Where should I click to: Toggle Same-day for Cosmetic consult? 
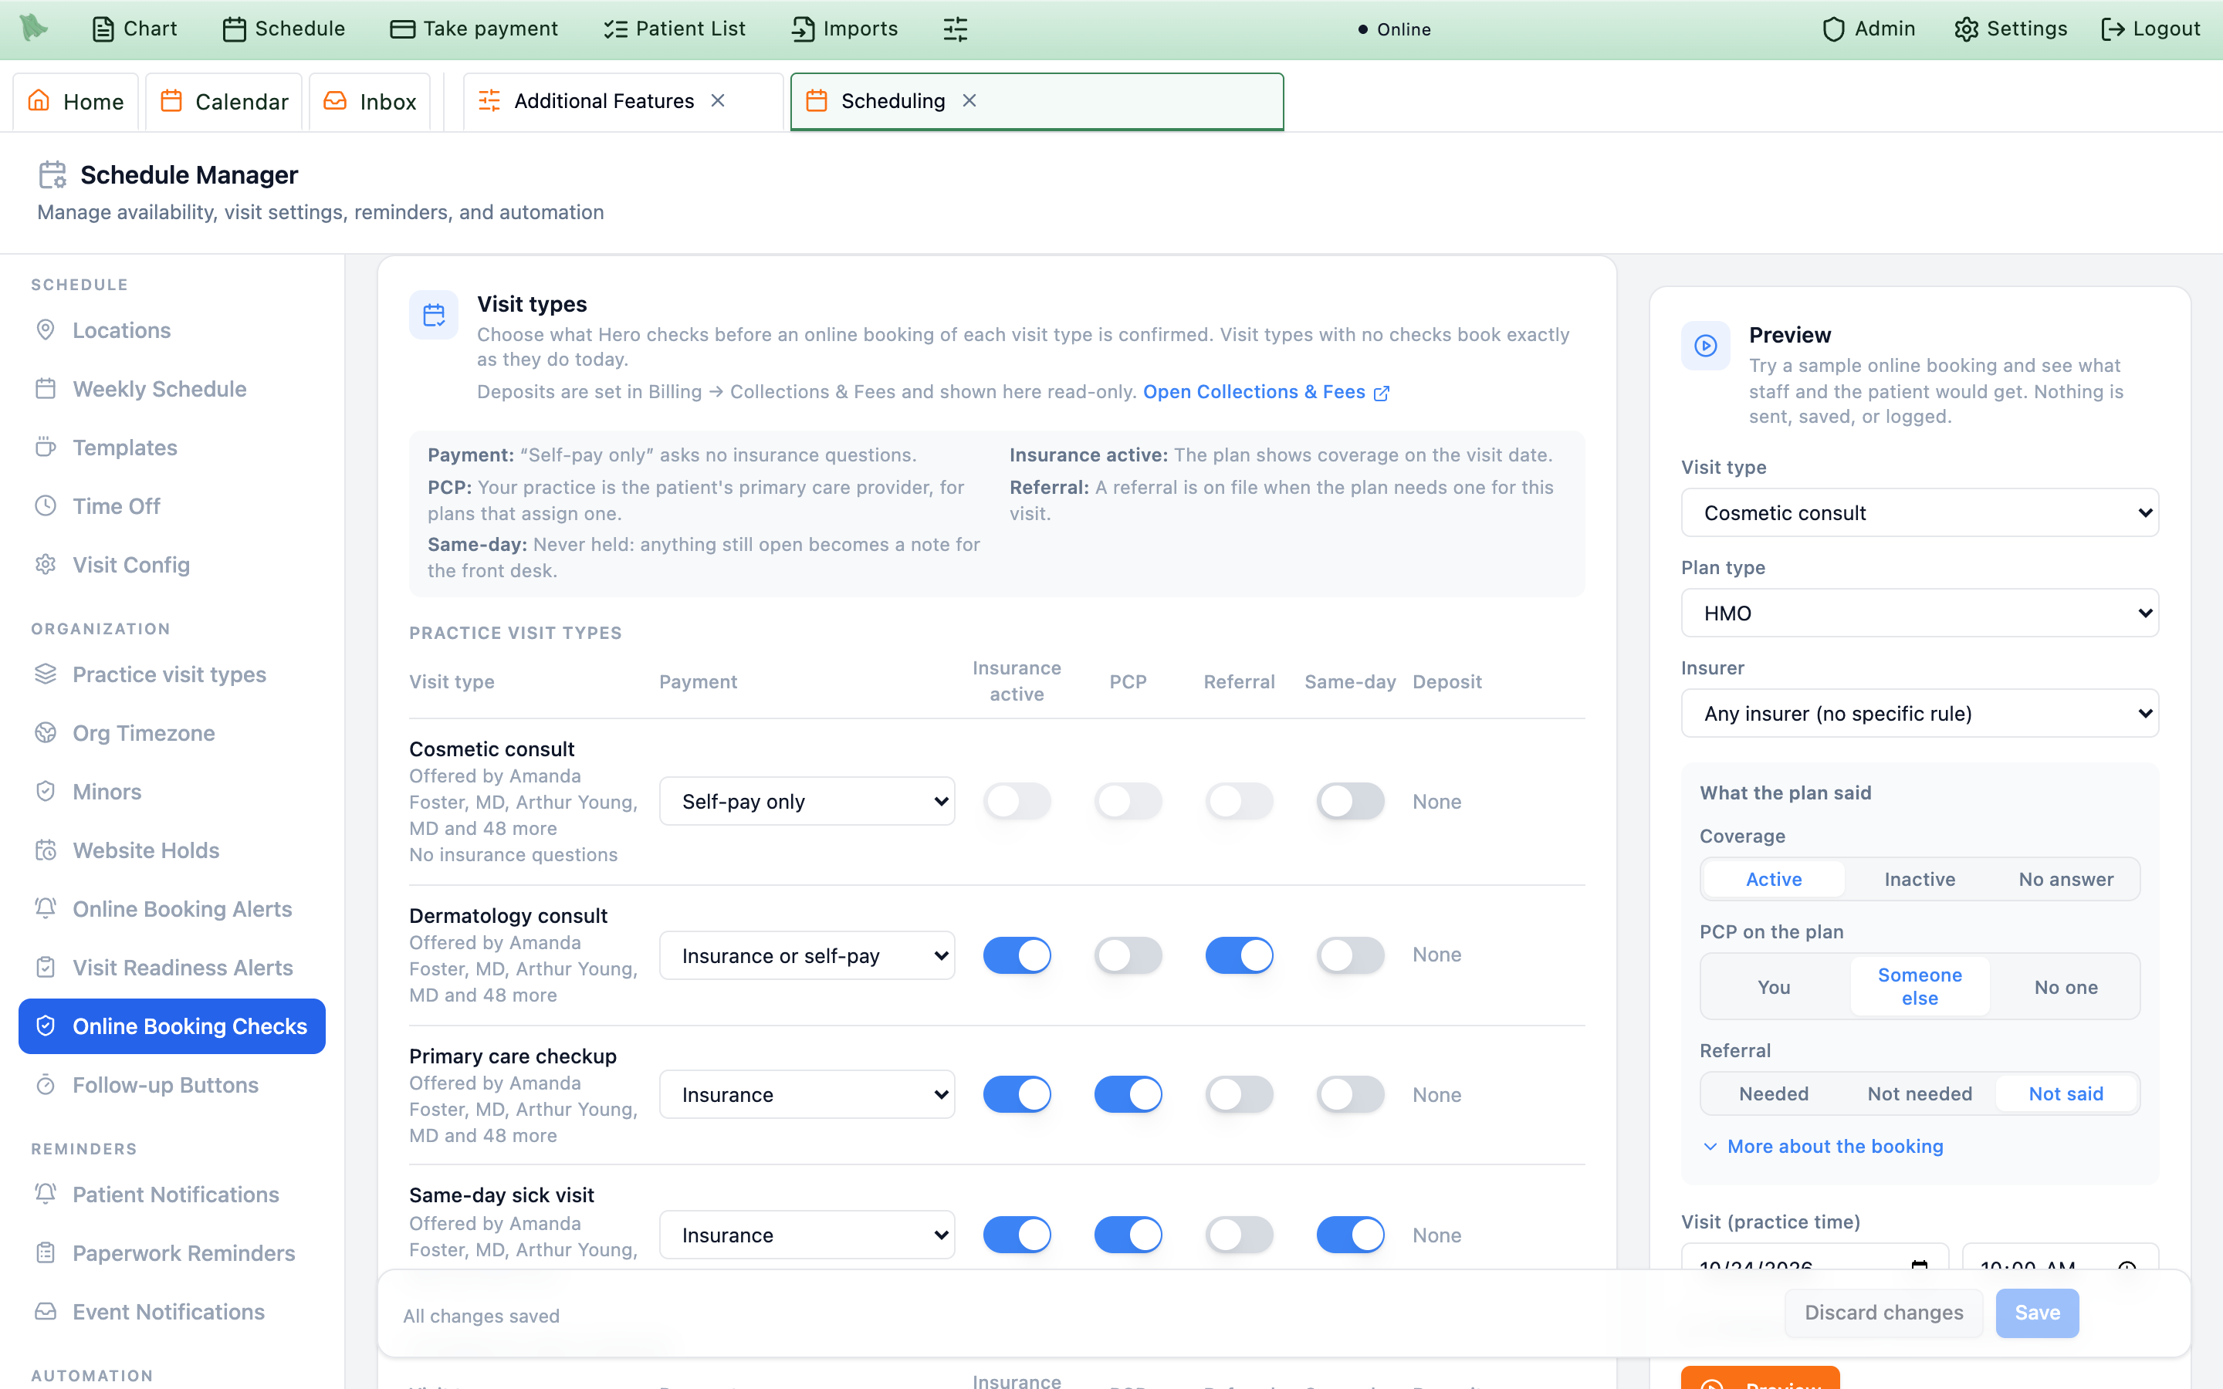click(1350, 801)
